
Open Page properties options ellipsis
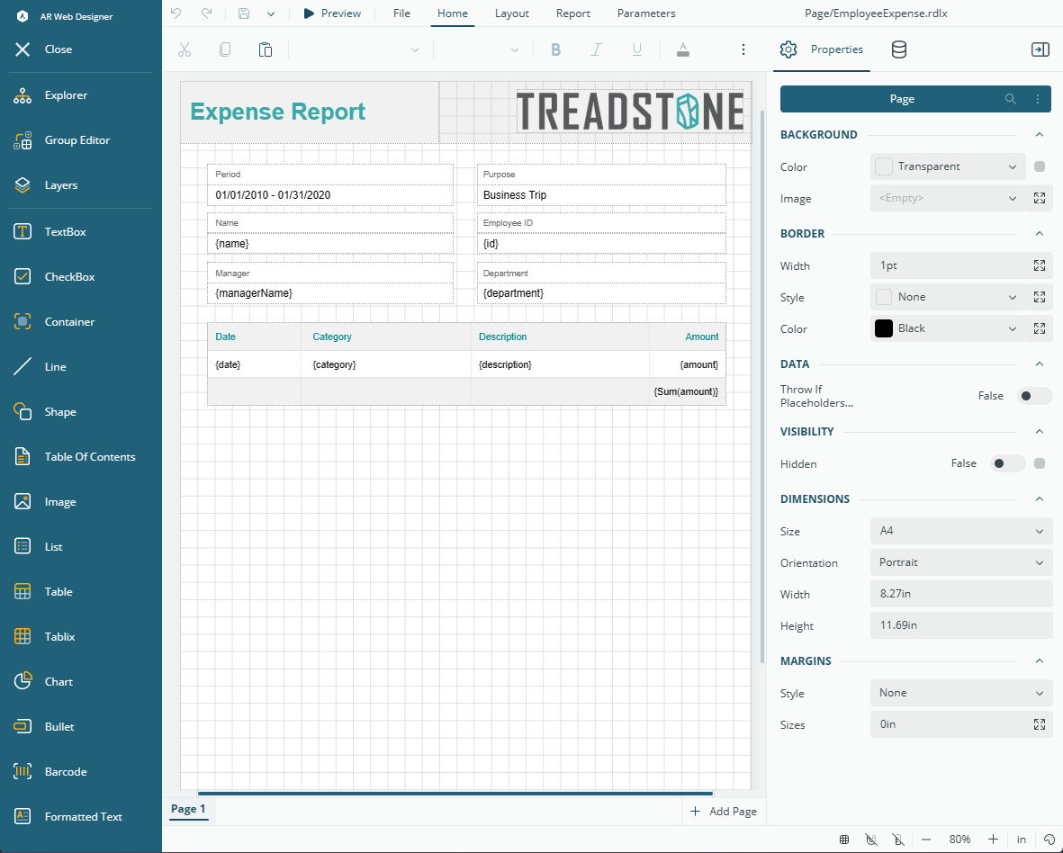click(x=1038, y=99)
